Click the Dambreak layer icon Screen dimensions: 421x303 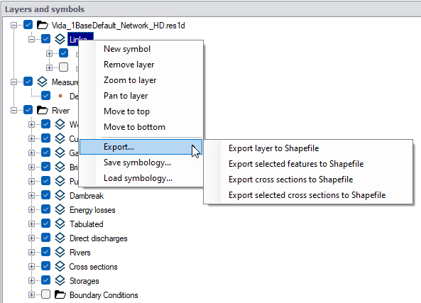pyautogui.click(x=60, y=195)
